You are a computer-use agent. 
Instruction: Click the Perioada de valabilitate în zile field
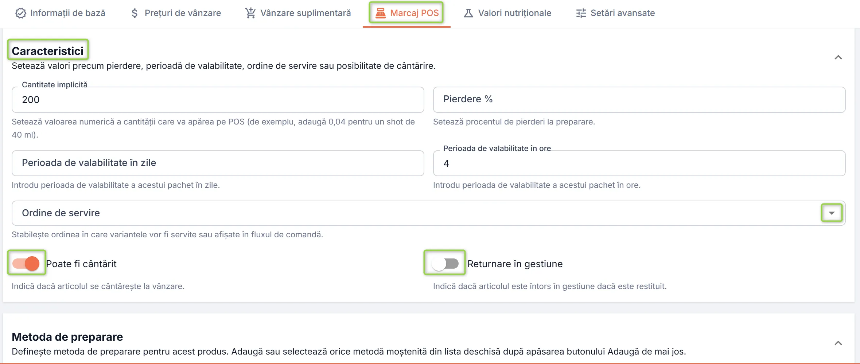[x=218, y=163]
